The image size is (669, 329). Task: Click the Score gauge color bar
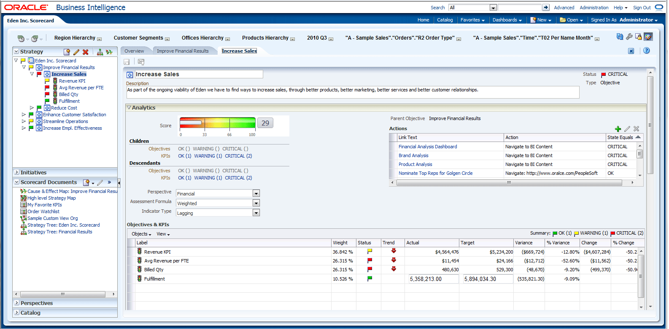(217, 123)
